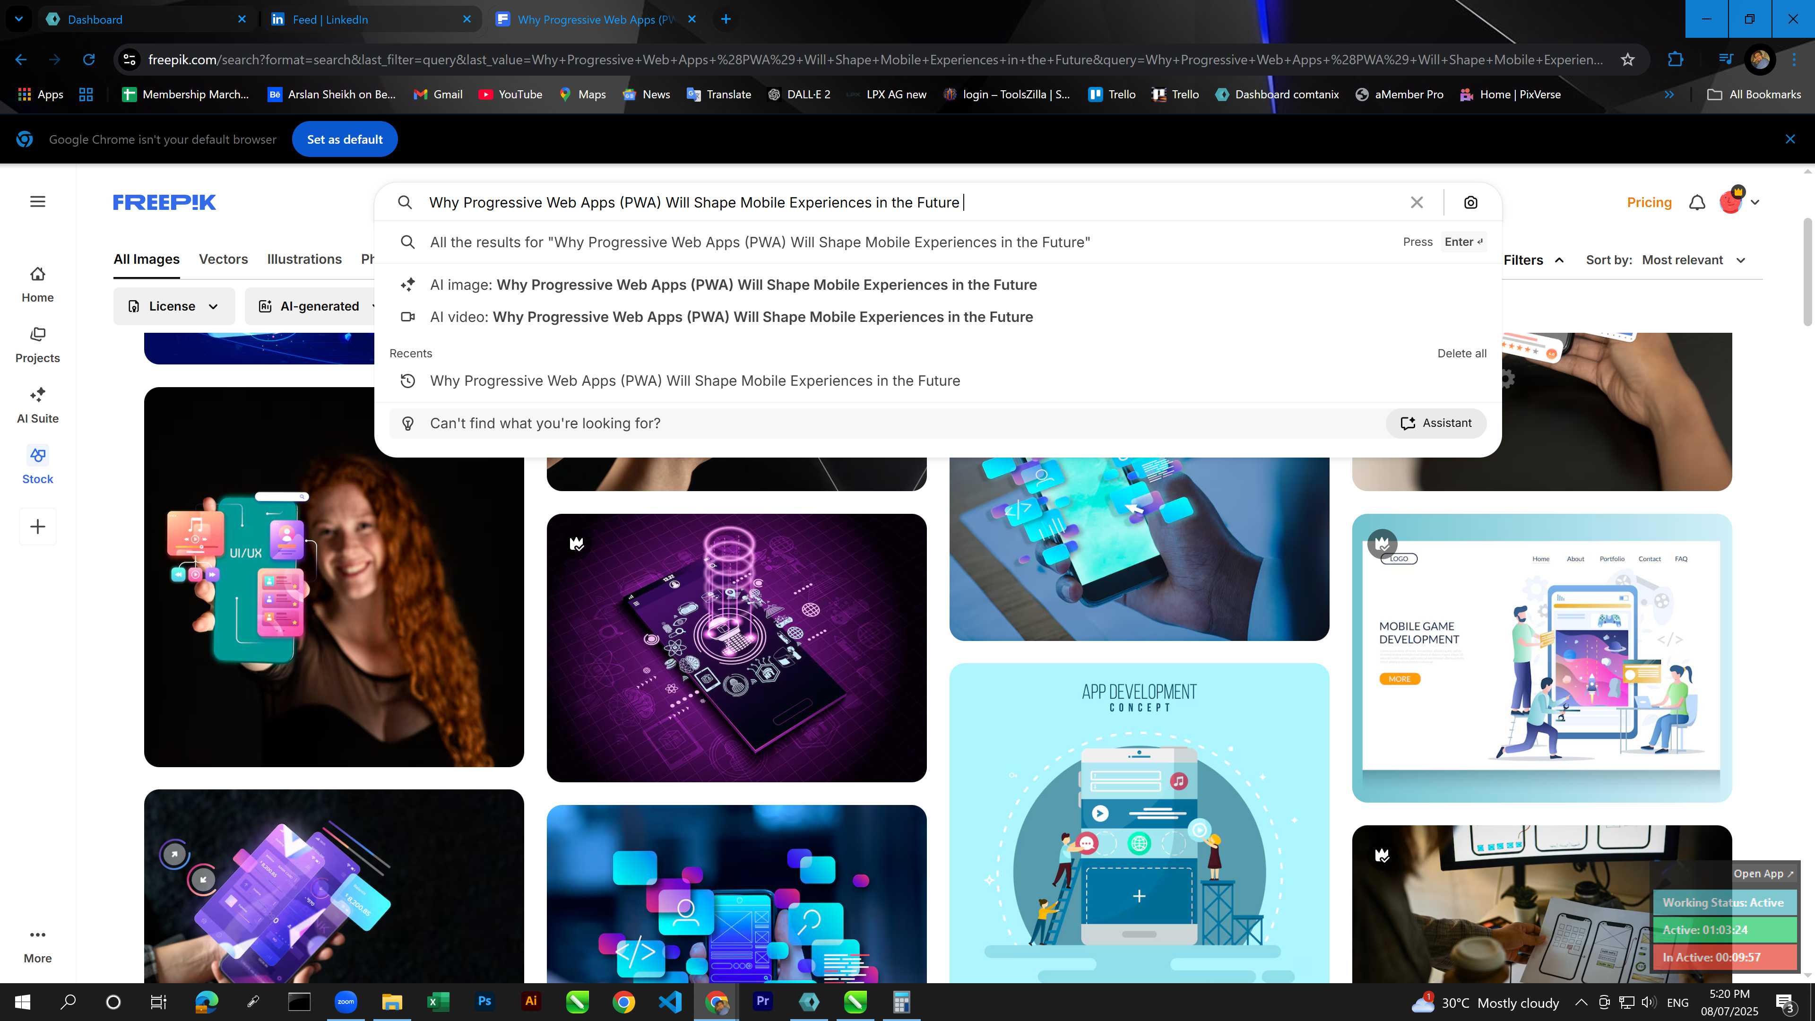Viewport: 1815px width, 1021px height.
Task: Switch to the Illustrations tab
Action: [x=304, y=260]
